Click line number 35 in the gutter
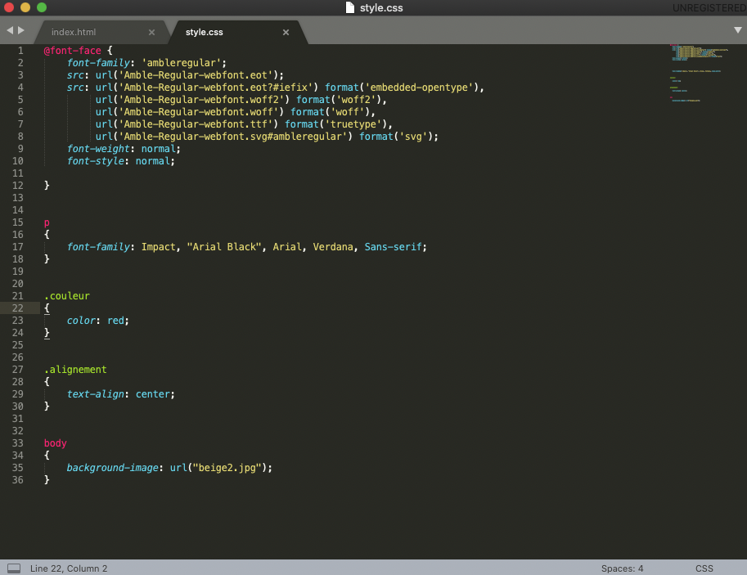747x575 pixels. (18, 468)
